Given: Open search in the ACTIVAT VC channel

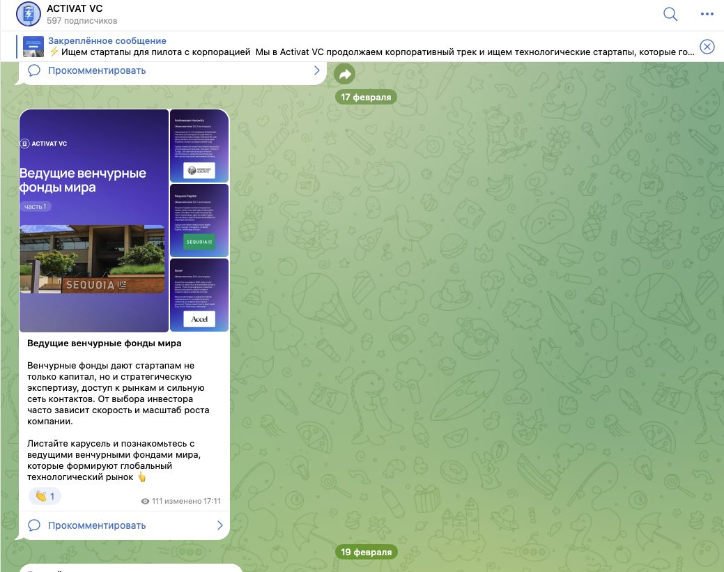Looking at the screenshot, I should tap(670, 15).
